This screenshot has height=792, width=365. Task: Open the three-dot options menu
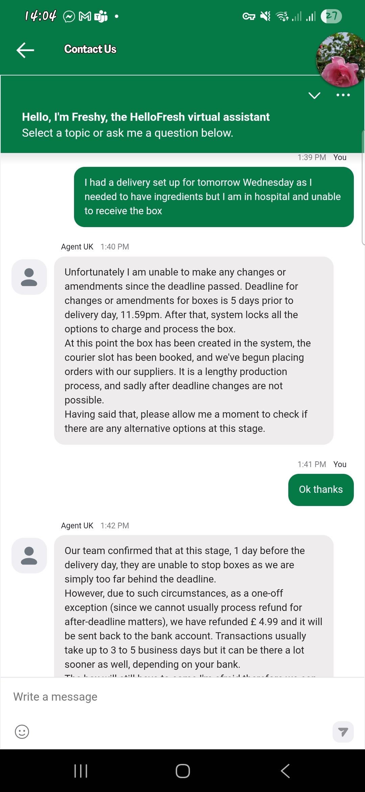pos(343,95)
